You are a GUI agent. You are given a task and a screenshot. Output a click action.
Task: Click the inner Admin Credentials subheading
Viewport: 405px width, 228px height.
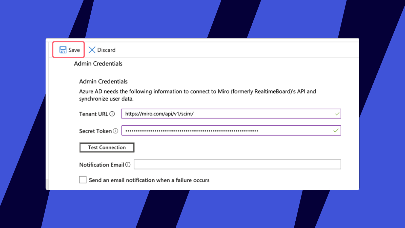click(x=103, y=82)
